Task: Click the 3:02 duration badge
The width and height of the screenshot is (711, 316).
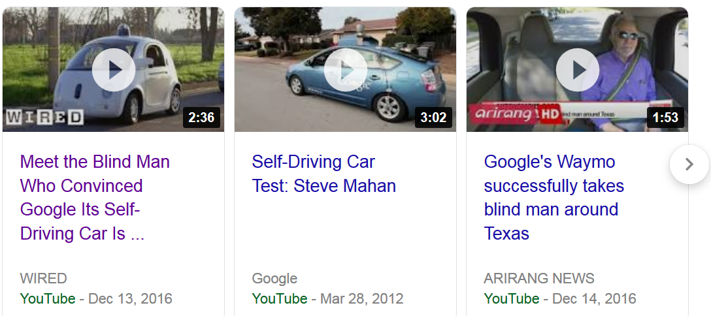Action: [x=433, y=118]
